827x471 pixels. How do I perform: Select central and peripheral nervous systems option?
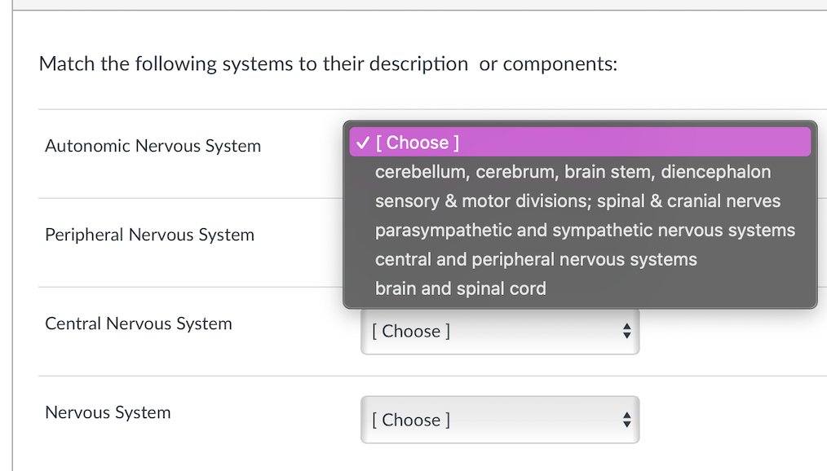534,259
